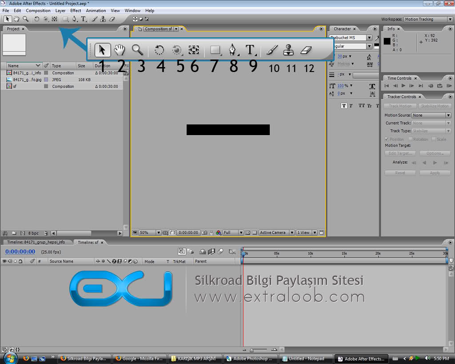Screen dimensions: 455x364
Task: Click the grid and guides options icon
Action: (165, 232)
